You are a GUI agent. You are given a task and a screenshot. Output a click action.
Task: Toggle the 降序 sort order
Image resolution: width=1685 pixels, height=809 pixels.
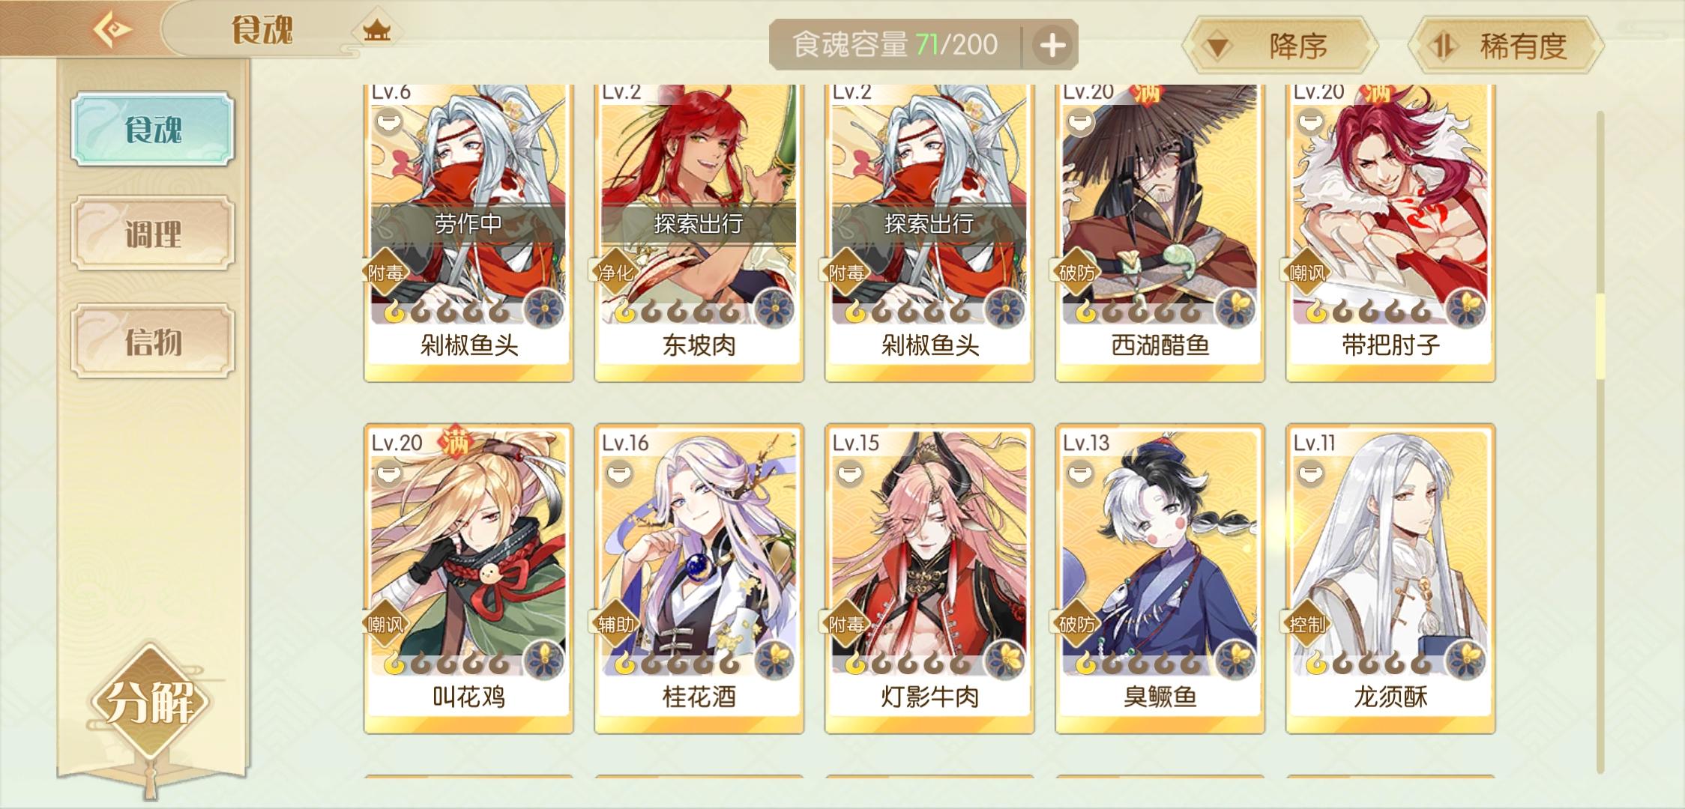[x=1280, y=46]
